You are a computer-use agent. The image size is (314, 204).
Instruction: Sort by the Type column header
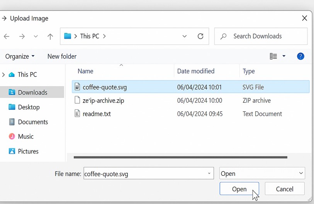[248, 71]
